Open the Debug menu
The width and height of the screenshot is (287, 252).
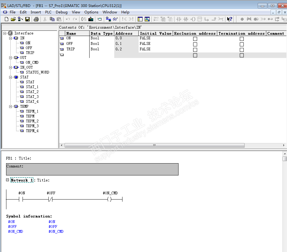(62, 12)
